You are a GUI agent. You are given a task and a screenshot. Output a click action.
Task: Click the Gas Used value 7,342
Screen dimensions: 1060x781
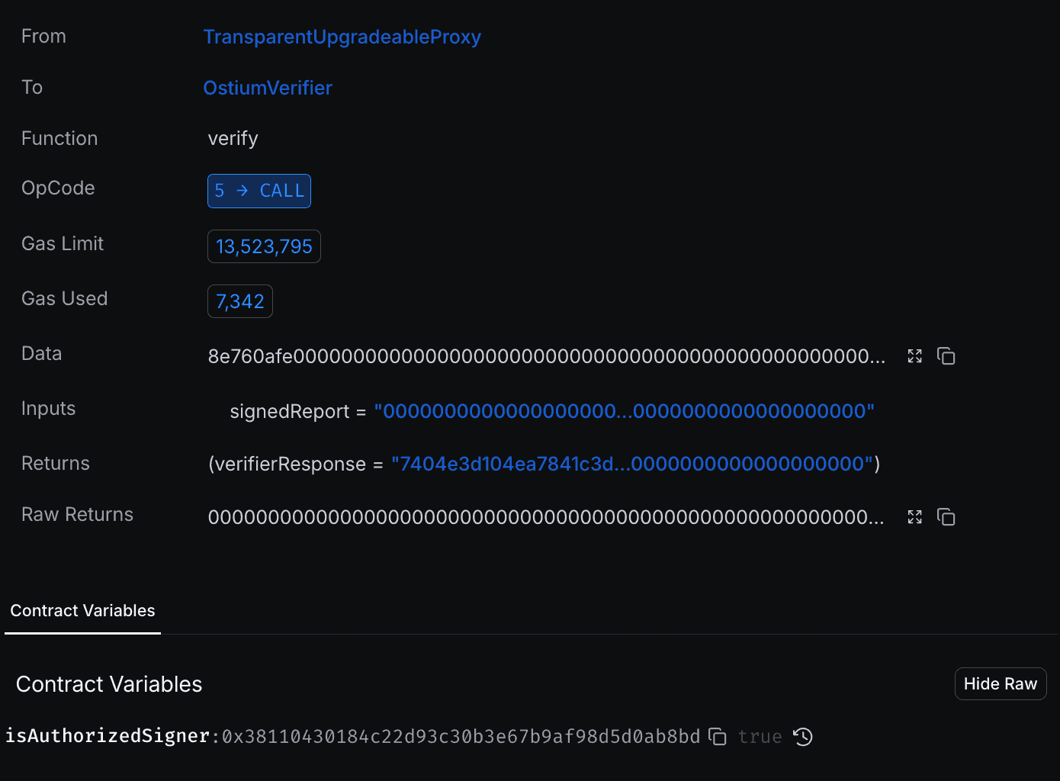240,301
